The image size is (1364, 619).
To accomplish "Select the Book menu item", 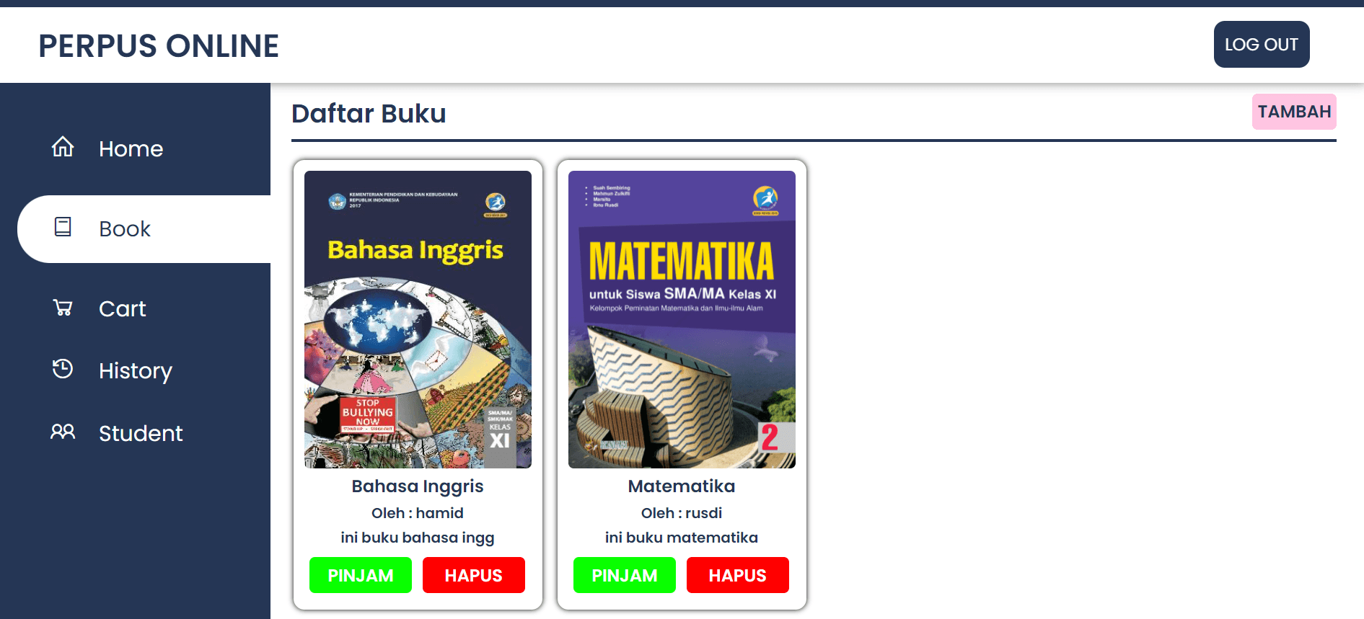I will [144, 229].
